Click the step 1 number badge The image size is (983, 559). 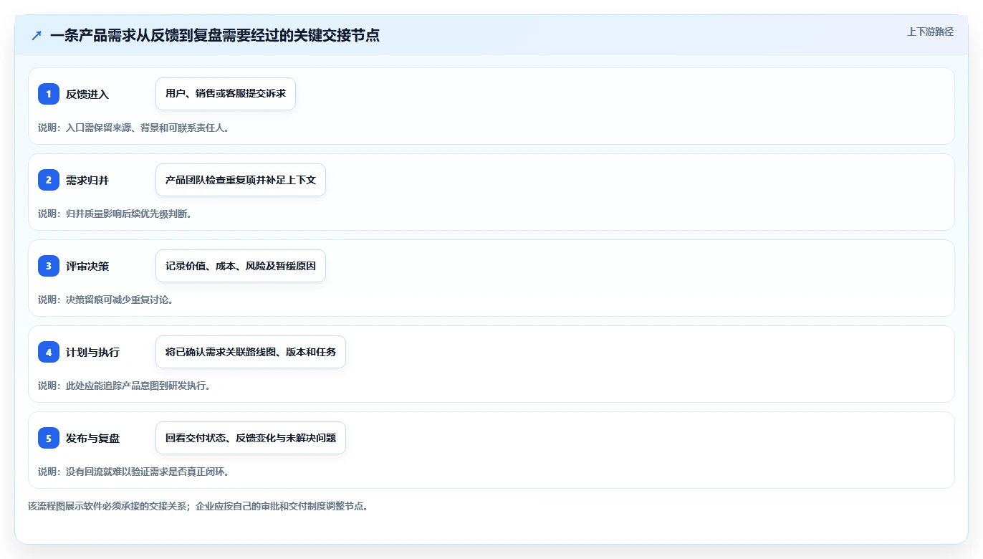click(49, 94)
